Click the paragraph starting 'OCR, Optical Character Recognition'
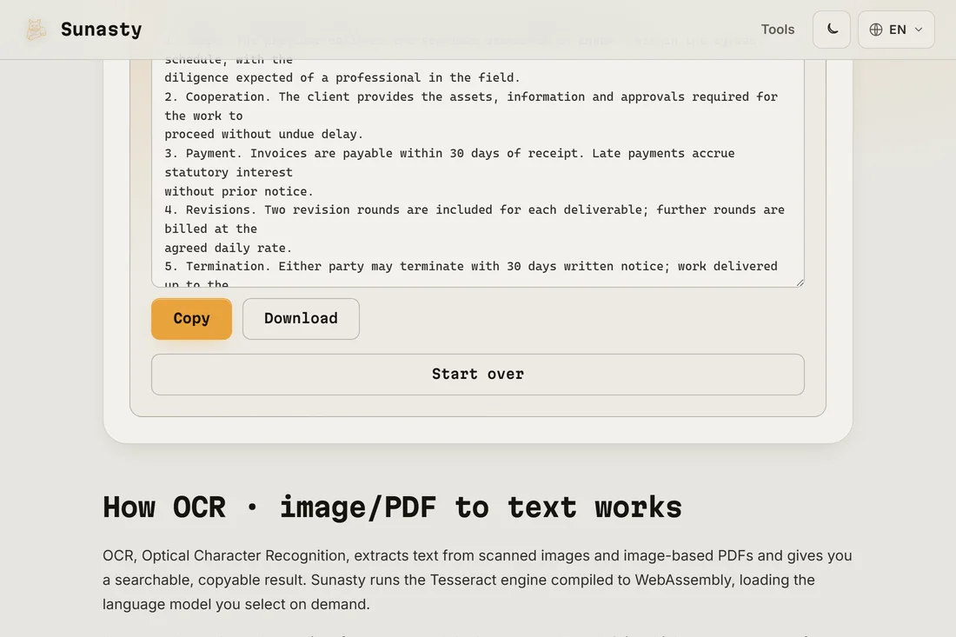This screenshot has height=637, width=956. (477, 580)
